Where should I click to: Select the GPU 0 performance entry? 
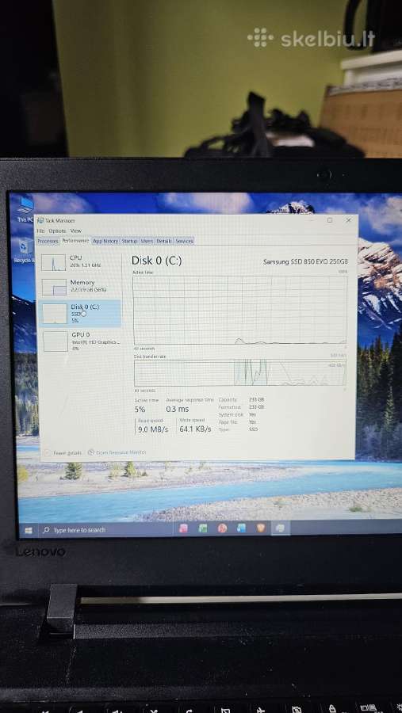80,341
